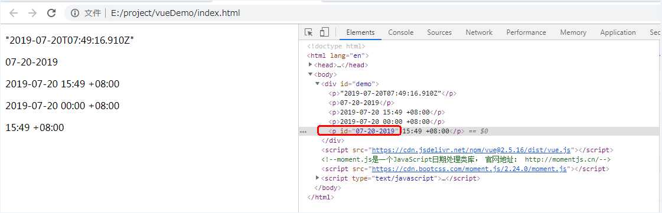Collapse the body element node
This screenshot has width=662, height=213.
pyautogui.click(x=310, y=75)
